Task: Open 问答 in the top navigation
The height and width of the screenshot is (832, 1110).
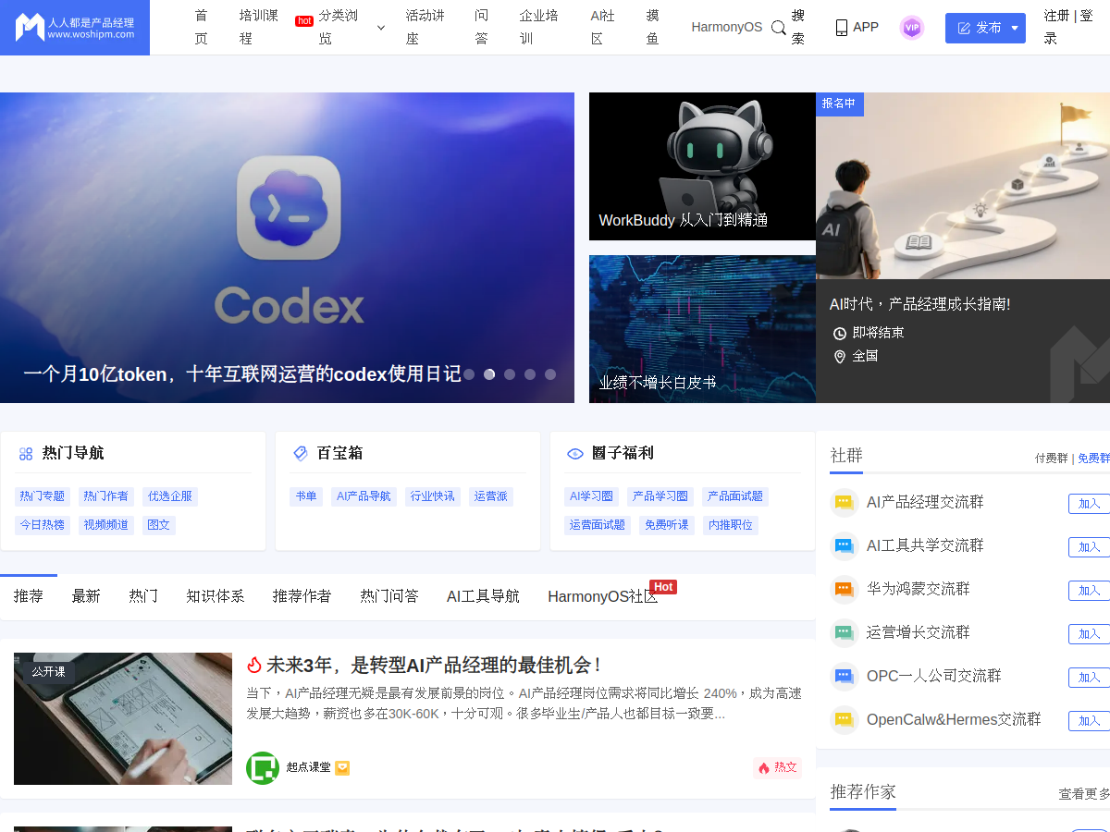Action: (482, 27)
